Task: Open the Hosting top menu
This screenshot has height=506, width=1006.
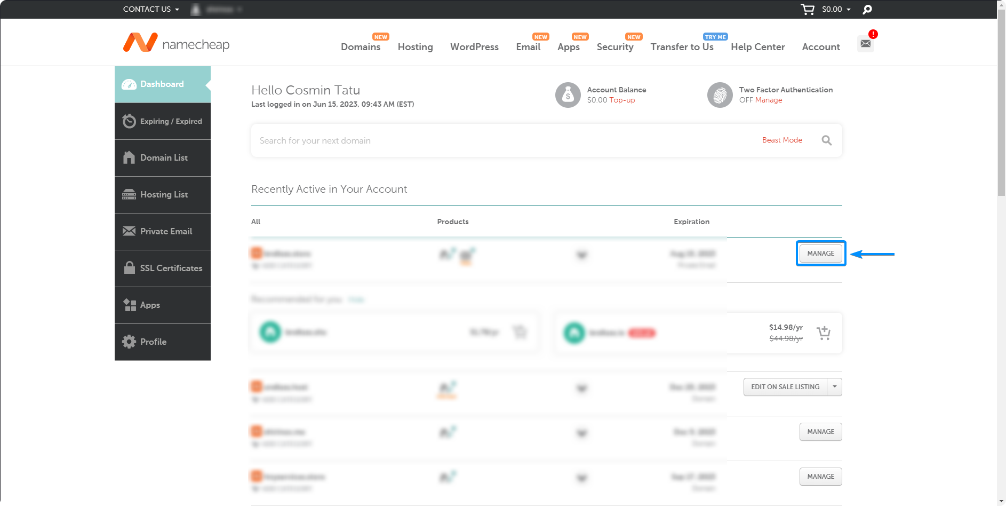Action: (x=415, y=47)
